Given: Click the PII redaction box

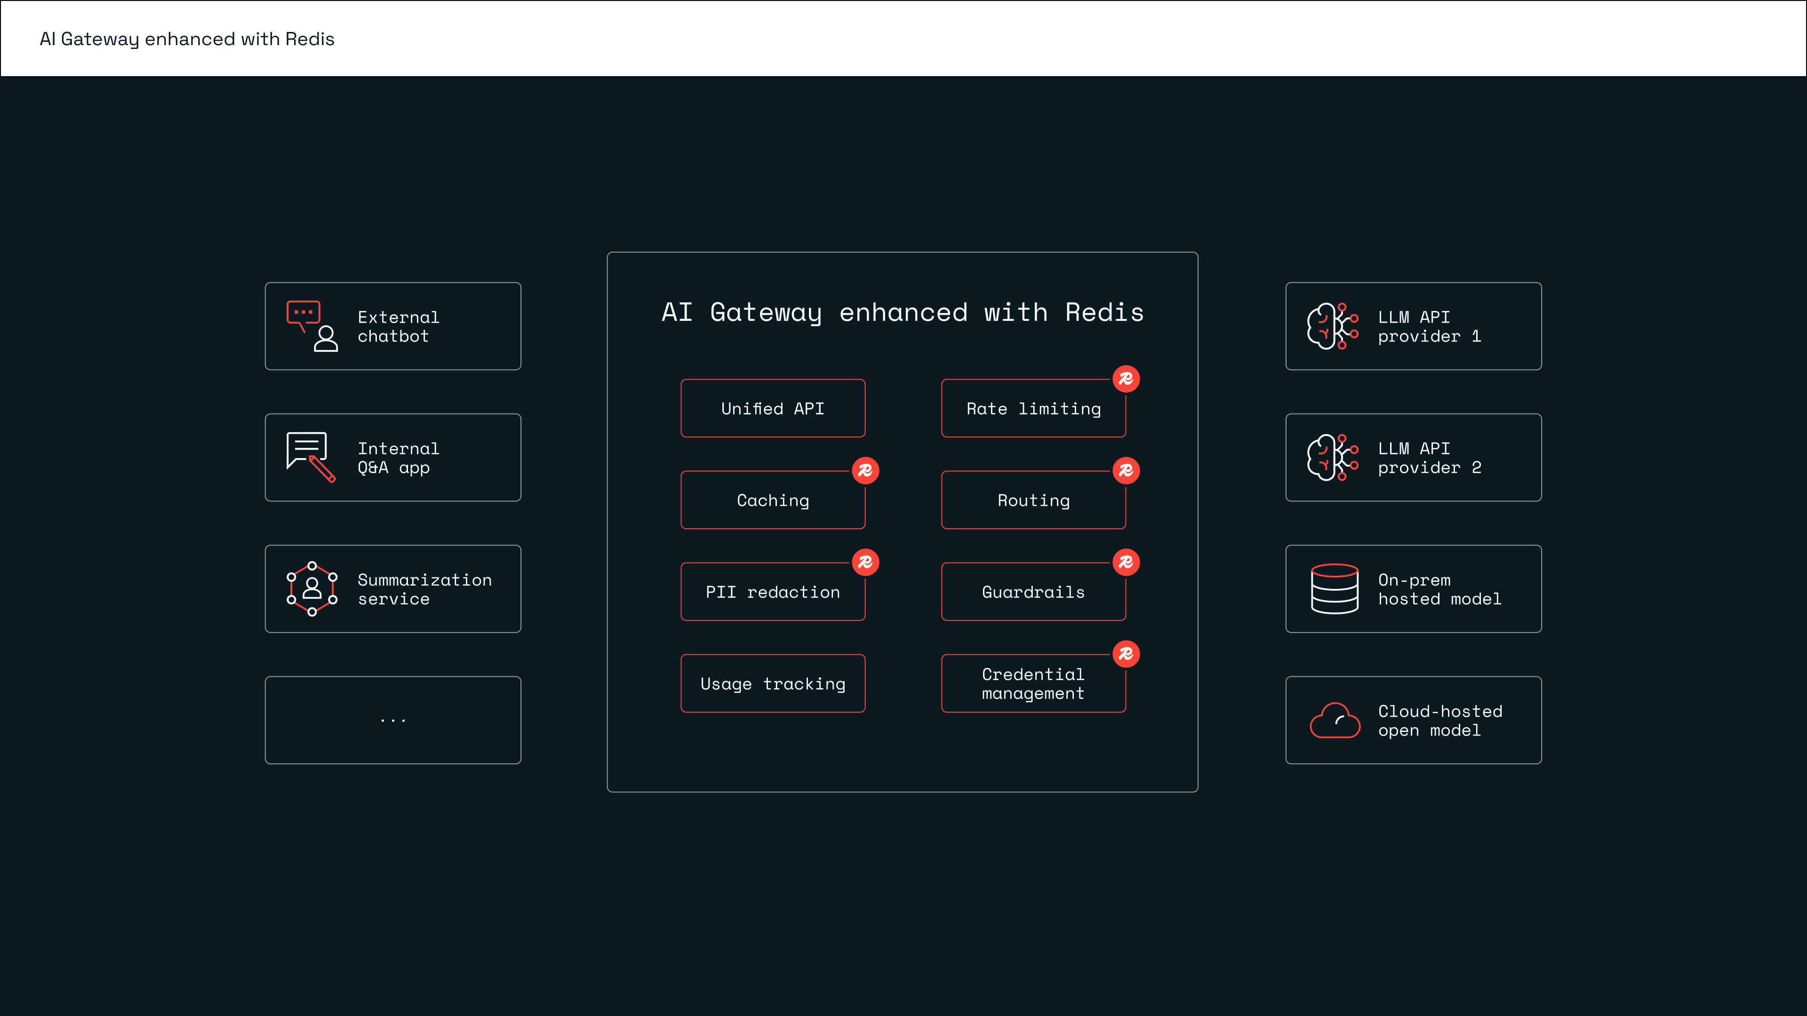Looking at the screenshot, I should [772, 593].
